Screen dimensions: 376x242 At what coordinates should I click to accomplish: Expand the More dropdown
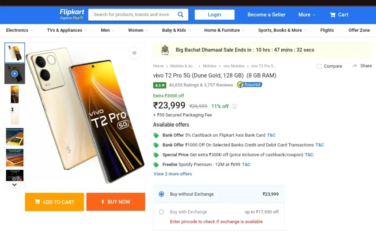(x=307, y=15)
